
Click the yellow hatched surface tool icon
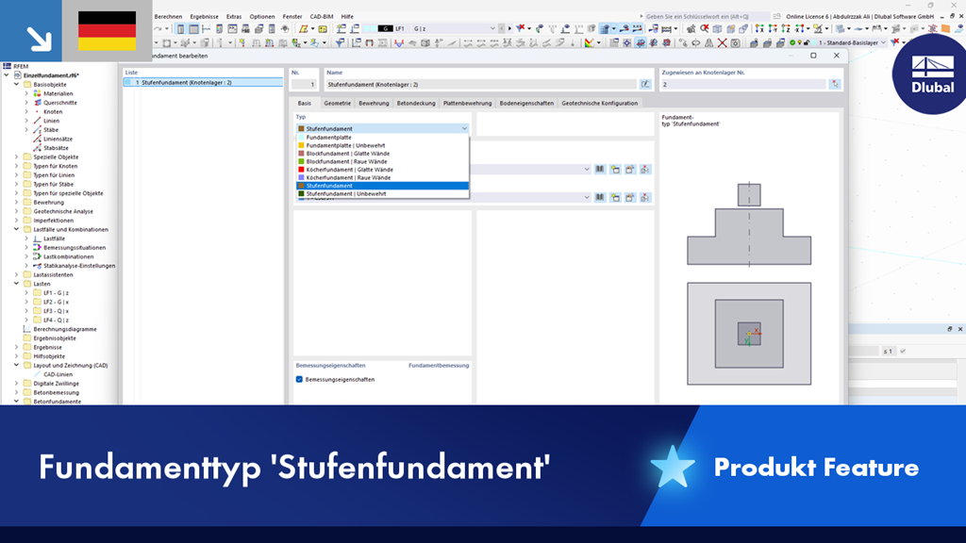(x=304, y=28)
